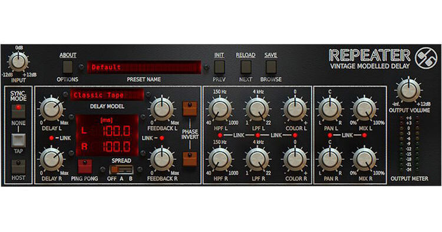Click the Mix L knob
This screenshot has height=232, width=442.
364,110
